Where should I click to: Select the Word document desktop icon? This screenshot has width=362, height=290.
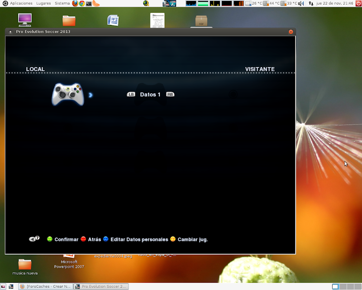click(113, 20)
